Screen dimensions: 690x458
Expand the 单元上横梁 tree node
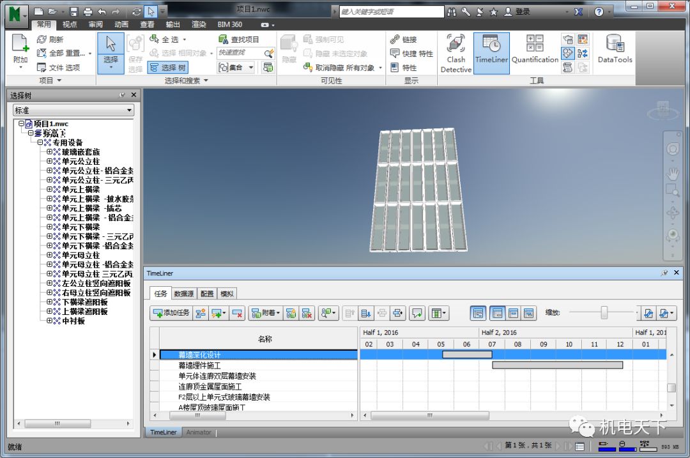(49, 189)
